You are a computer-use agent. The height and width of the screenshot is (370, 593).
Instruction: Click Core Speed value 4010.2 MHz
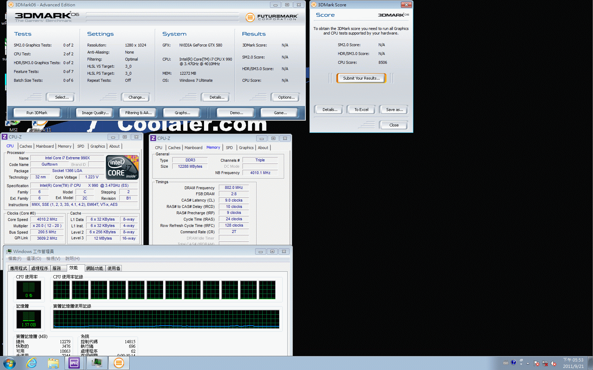point(47,219)
